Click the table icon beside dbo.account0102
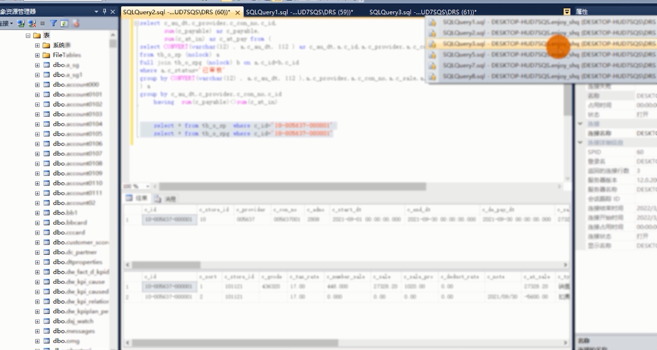Viewport: 657px width, 350px height. click(46, 104)
